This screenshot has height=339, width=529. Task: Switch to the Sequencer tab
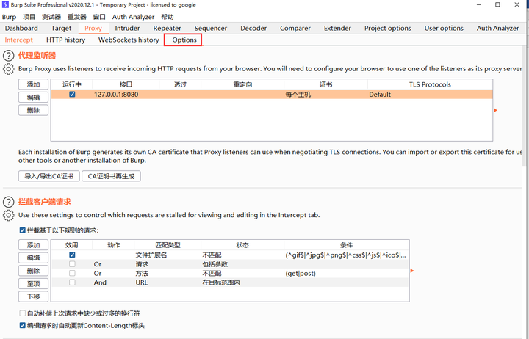point(211,29)
